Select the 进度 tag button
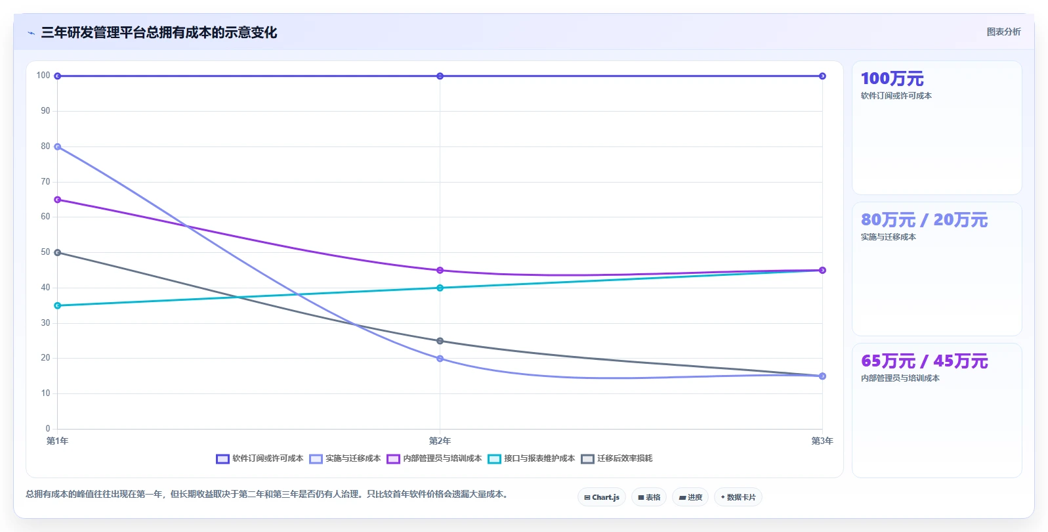The image size is (1048, 532). [690, 497]
